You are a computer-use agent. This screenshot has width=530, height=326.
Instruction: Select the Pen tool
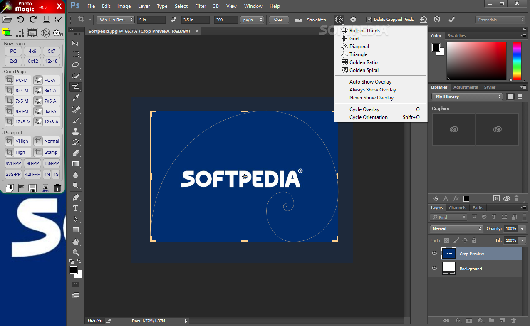point(76,197)
